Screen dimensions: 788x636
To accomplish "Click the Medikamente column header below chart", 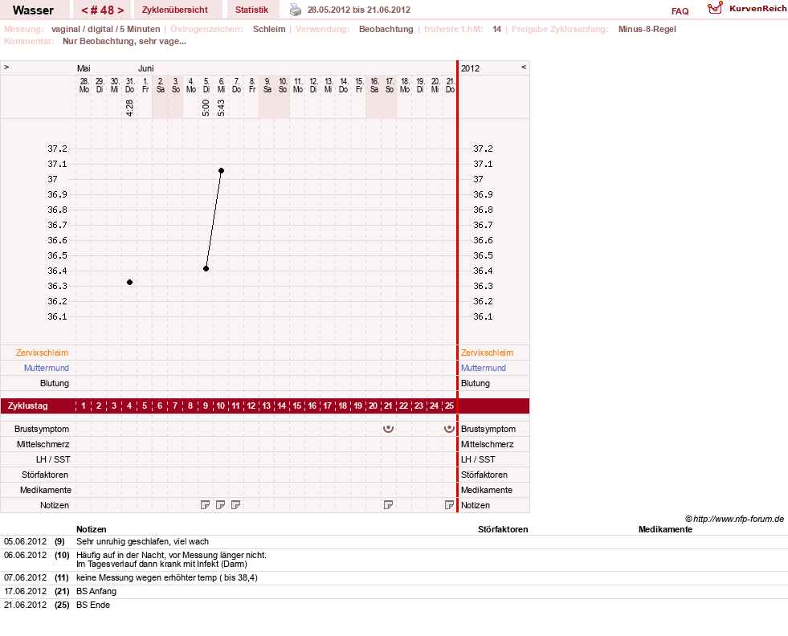I will click(x=665, y=529).
